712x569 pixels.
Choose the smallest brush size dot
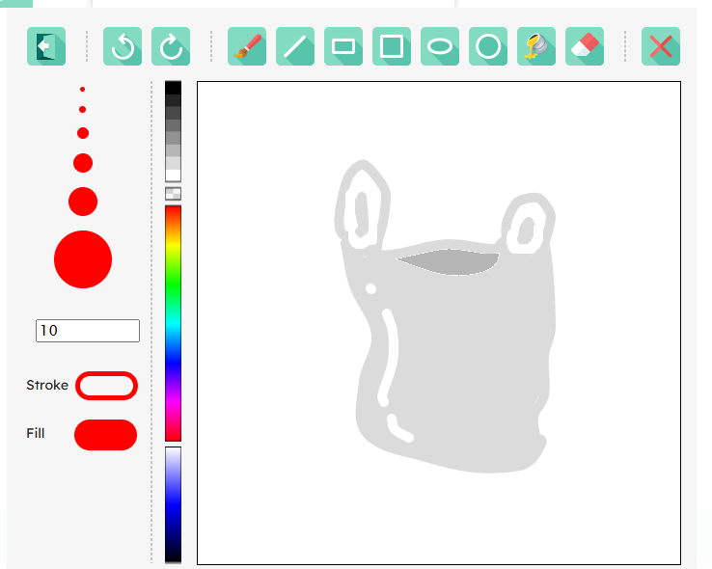click(82, 90)
